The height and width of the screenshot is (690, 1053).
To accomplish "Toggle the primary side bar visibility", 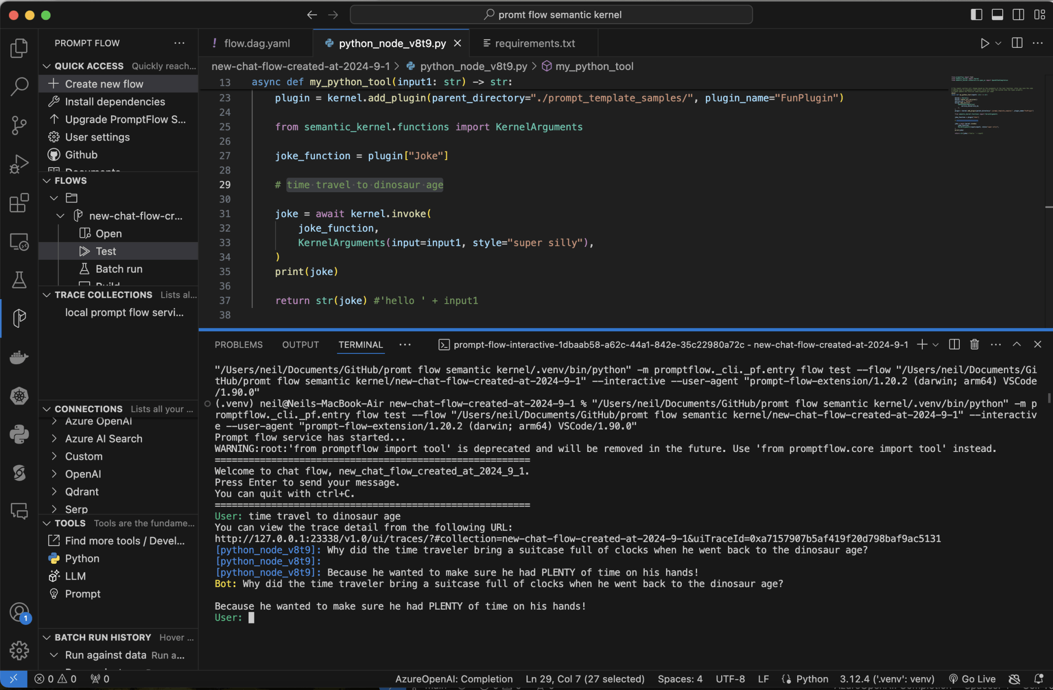I will tap(976, 15).
